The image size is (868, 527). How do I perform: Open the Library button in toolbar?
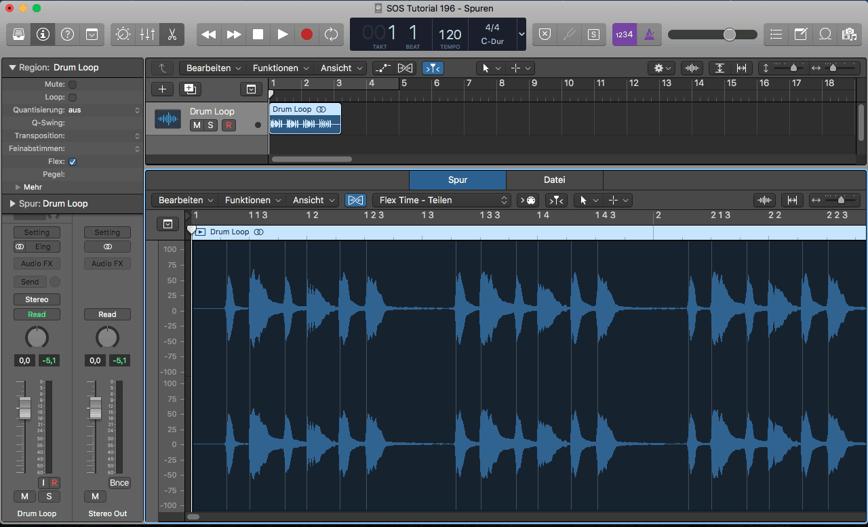[19, 34]
